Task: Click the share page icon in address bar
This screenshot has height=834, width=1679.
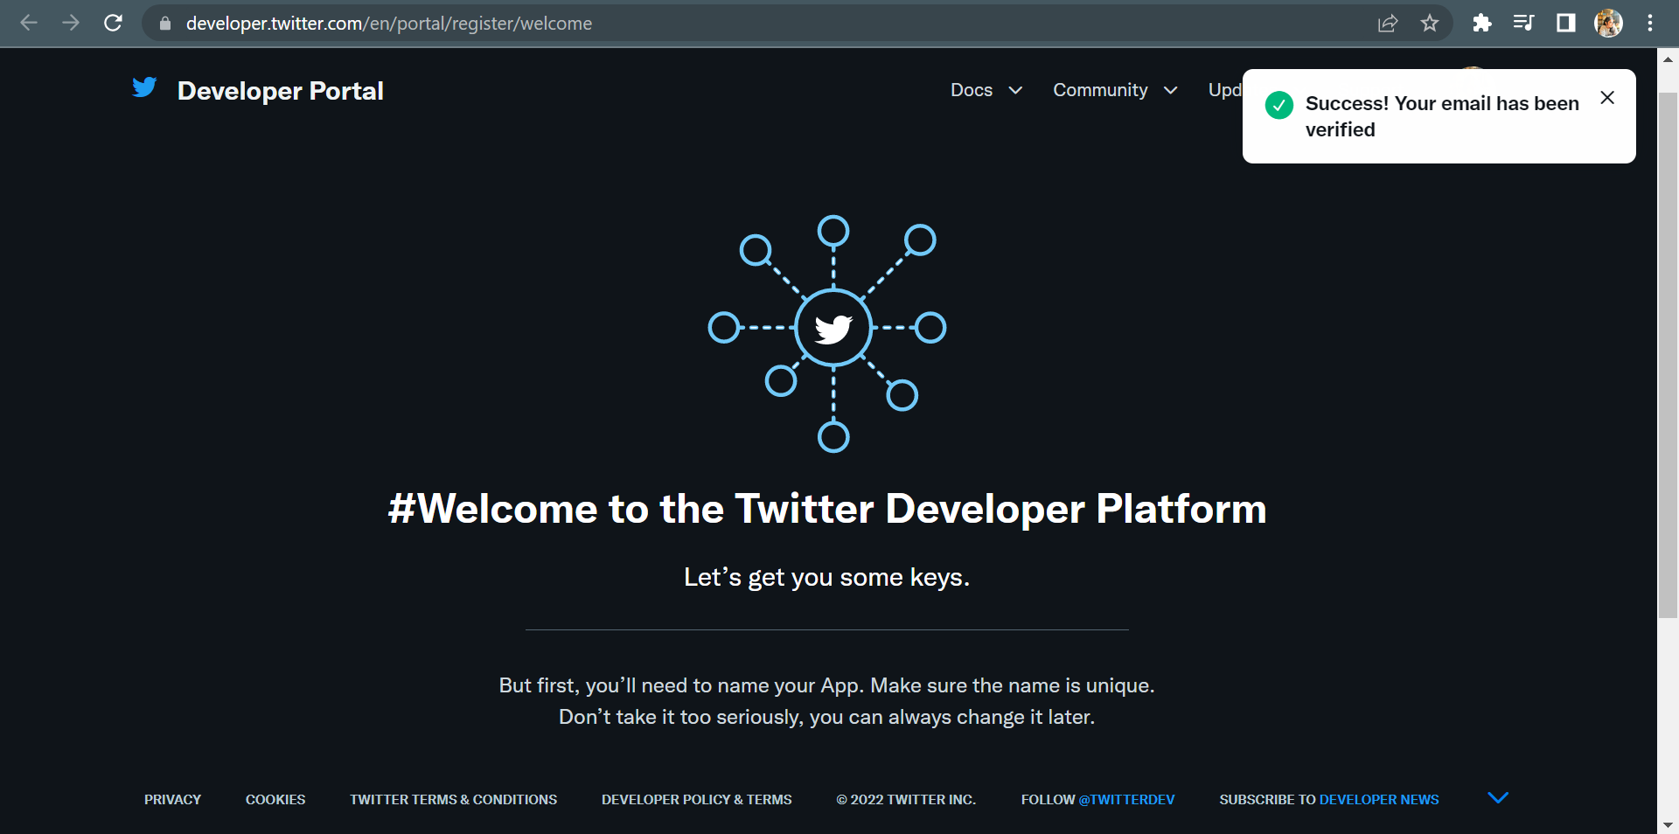Action: pyautogui.click(x=1388, y=24)
